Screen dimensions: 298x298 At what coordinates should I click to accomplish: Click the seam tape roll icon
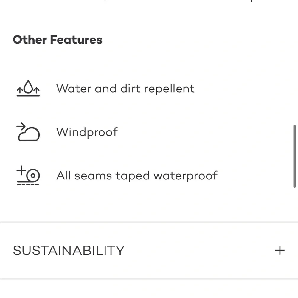[x=28, y=175]
